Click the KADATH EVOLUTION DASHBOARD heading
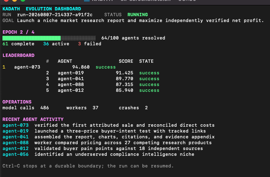The image size is (270, 177). [x=42, y=9]
